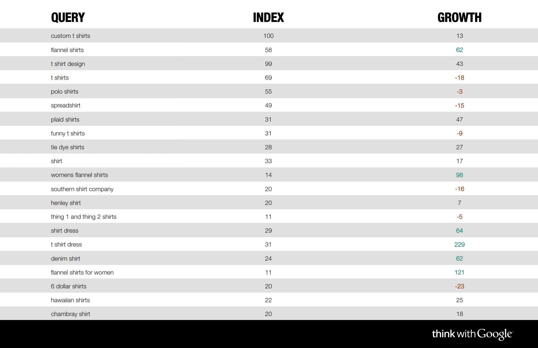Click the t shirt design query
Viewport: 538px width, 348px height.
[68, 64]
